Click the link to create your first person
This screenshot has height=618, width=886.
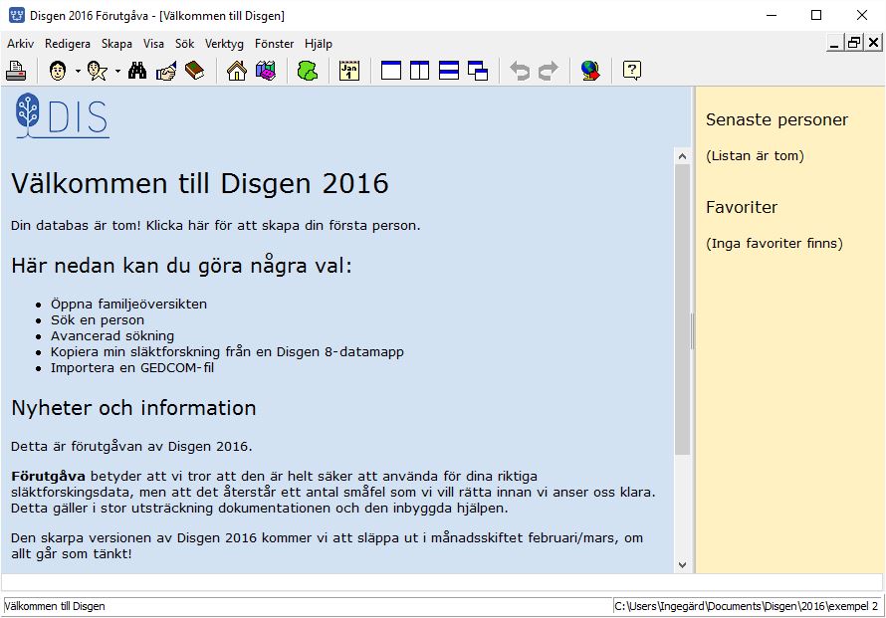tap(283, 225)
